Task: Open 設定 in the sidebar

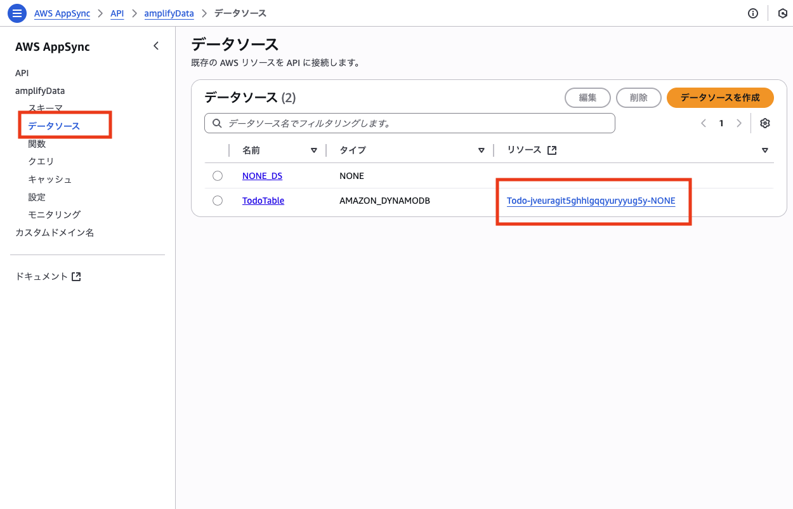Action: (x=37, y=197)
